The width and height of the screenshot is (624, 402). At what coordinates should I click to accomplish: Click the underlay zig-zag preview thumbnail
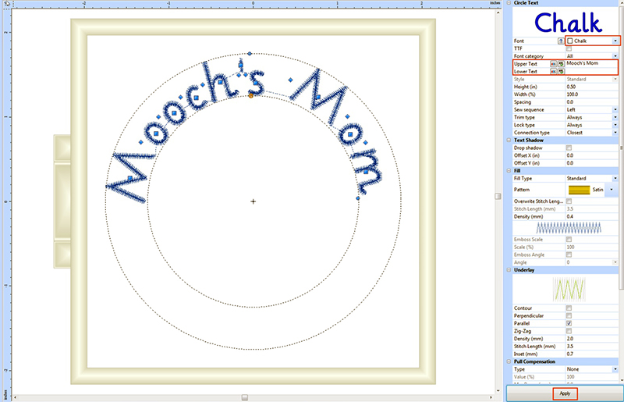click(x=569, y=290)
